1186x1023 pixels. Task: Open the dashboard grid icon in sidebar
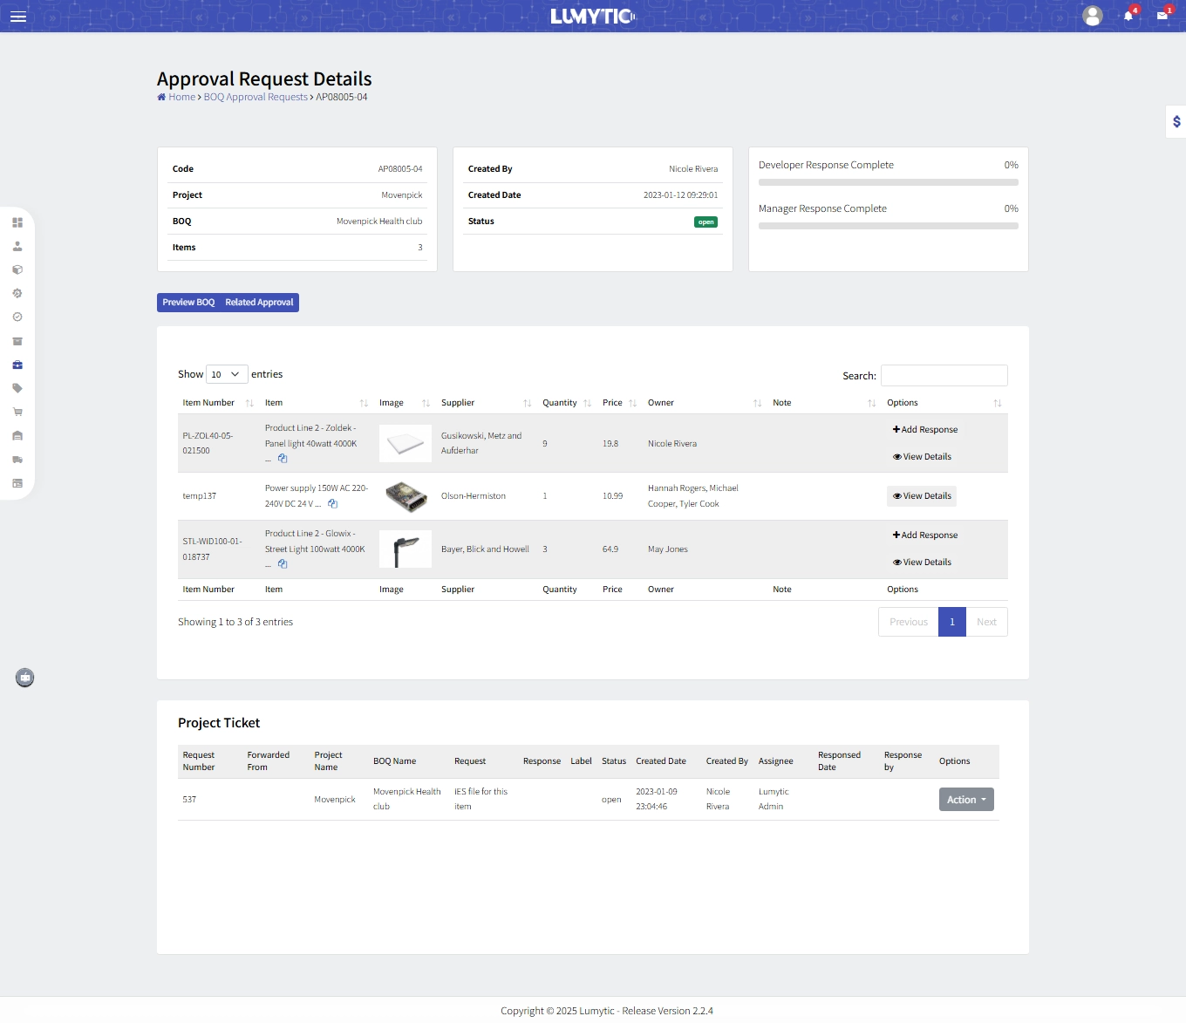click(x=17, y=222)
